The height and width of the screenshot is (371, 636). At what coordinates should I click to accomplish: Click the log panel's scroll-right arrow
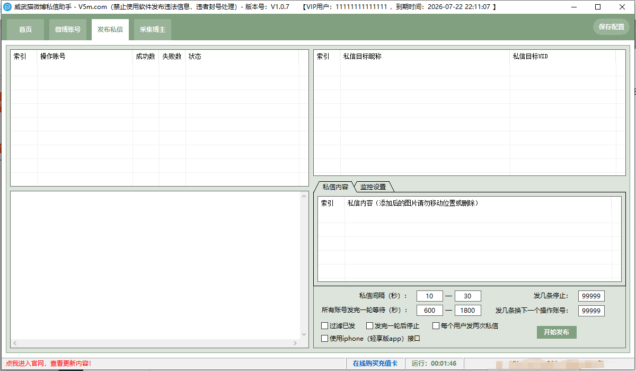pyautogui.click(x=296, y=343)
